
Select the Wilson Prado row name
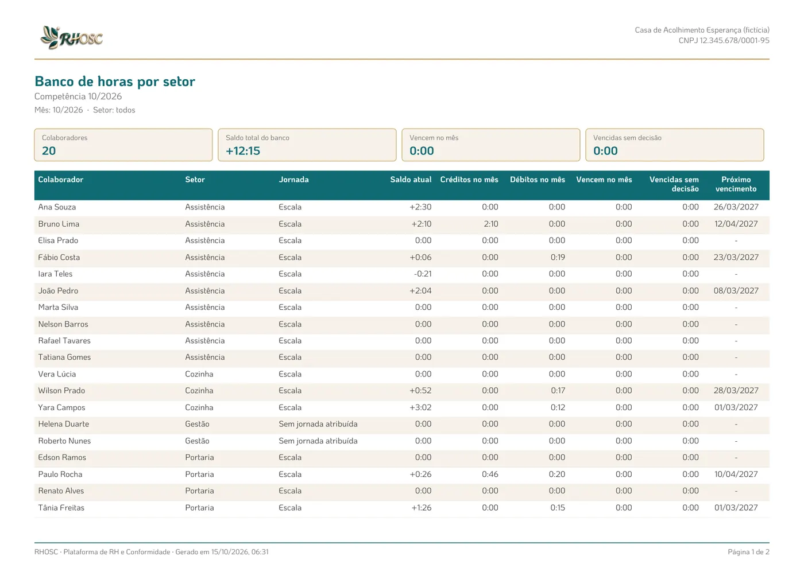click(61, 391)
